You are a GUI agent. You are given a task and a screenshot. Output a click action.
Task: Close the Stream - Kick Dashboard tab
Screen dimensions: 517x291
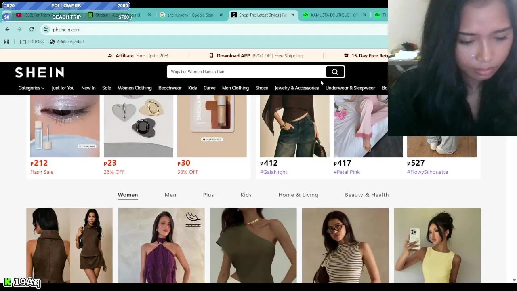point(149,15)
